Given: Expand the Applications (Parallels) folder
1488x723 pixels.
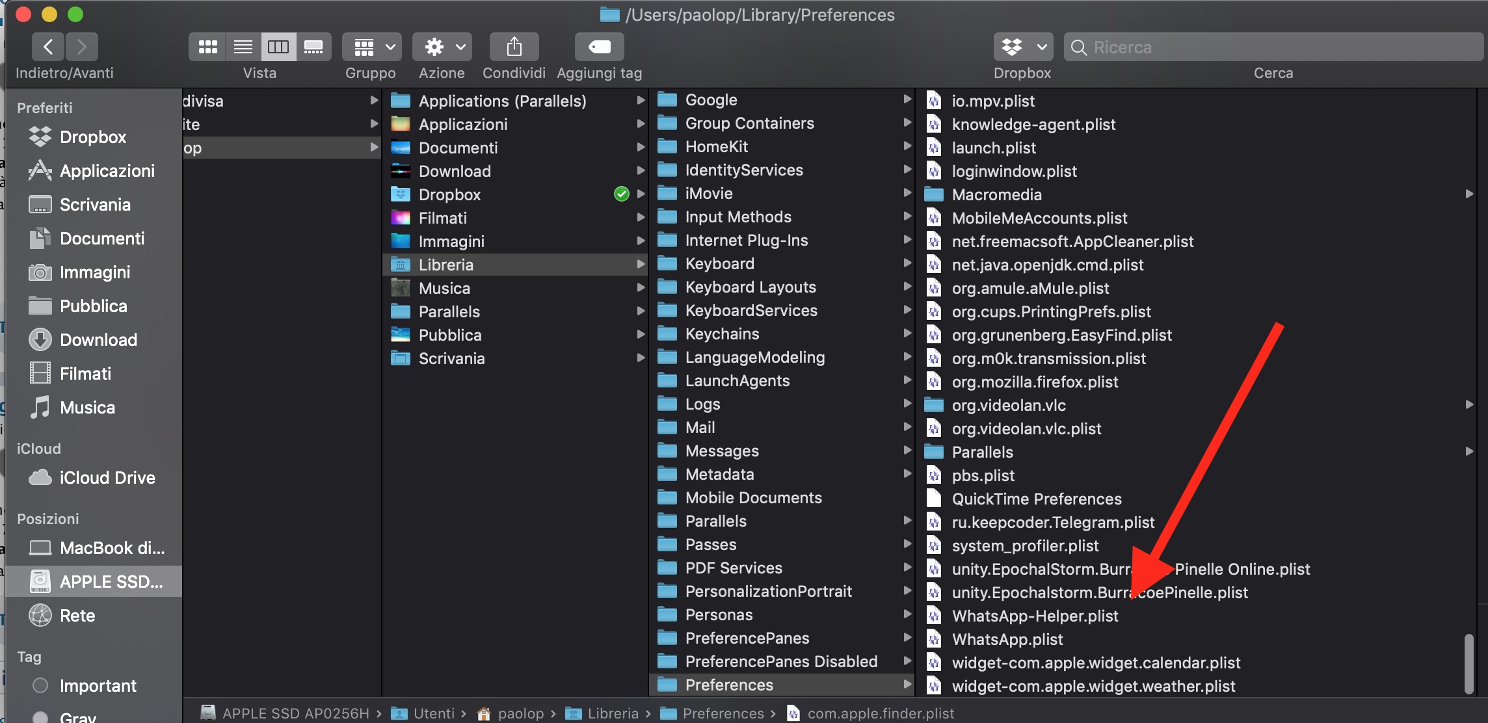Looking at the screenshot, I should pos(641,101).
